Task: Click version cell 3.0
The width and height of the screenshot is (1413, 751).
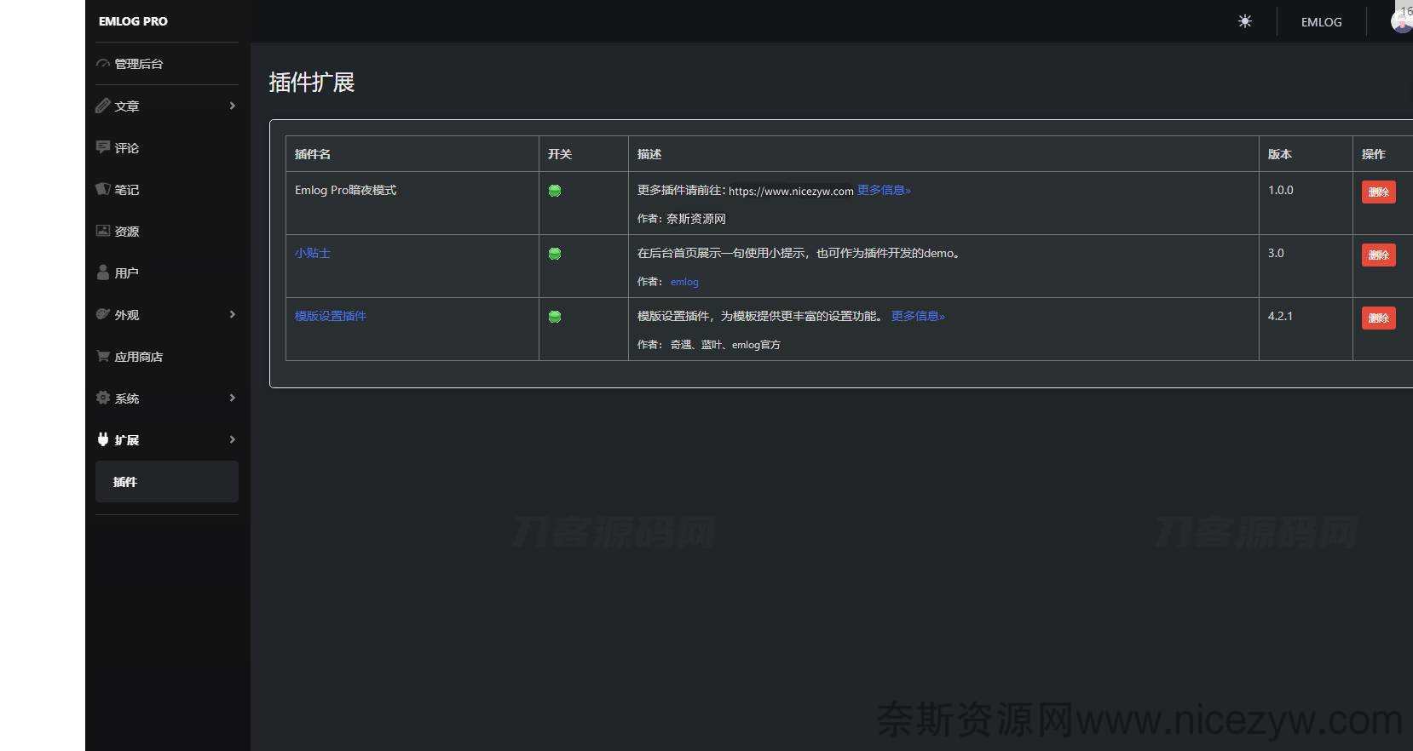Action: [1276, 253]
